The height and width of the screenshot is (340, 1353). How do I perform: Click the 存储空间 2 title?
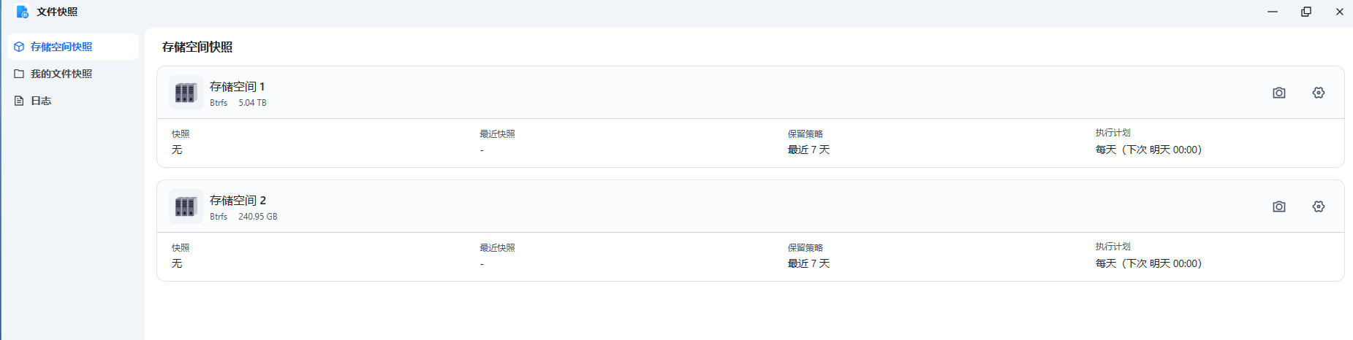pos(238,200)
